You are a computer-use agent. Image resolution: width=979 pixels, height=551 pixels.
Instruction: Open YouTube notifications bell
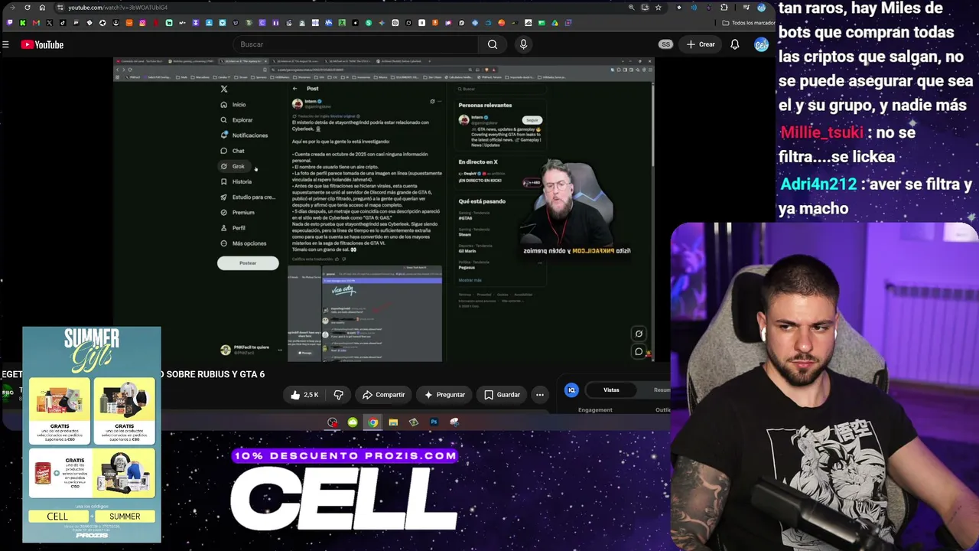pos(734,44)
